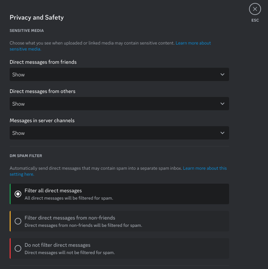Viewport: 268px width, 269px height.
Task: Click 'Direct messages will not be filtered' description
Action: (x=69, y=253)
